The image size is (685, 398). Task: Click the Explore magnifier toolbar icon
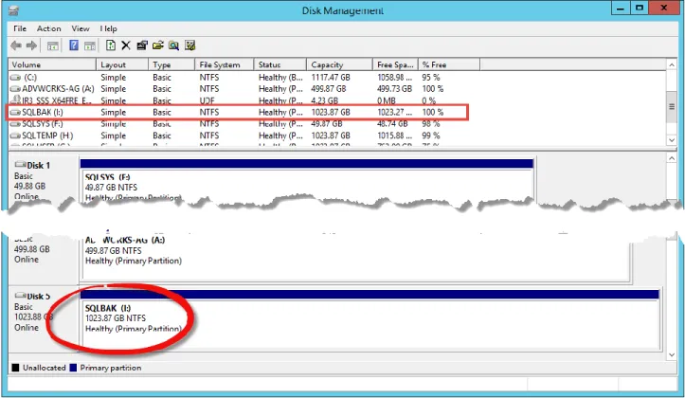click(x=174, y=45)
